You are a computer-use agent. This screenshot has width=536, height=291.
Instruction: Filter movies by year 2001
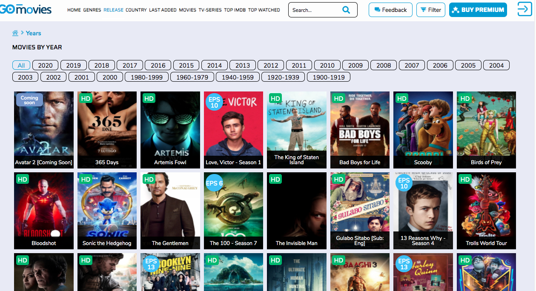tap(82, 77)
